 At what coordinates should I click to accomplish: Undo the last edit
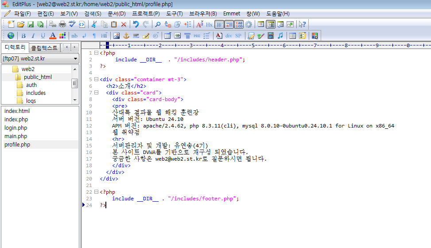pyautogui.click(x=136, y=24)
